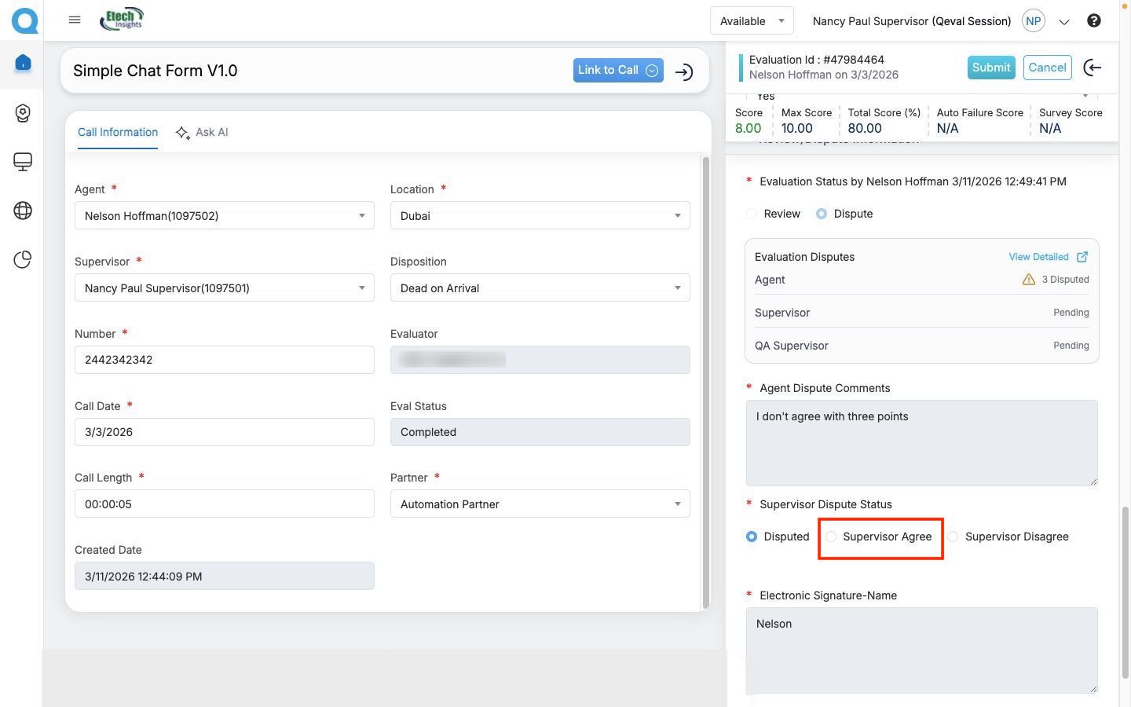The width and height of the screenshot is (1131, 707).
Task: Toggle the hamburger menu icon
Action: pyautogui.click(x=75, y=20)
